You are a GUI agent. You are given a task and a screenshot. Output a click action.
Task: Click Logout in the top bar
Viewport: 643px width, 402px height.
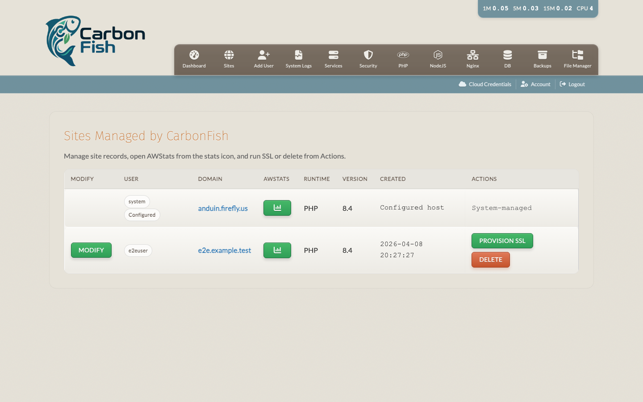click(572, 84)
